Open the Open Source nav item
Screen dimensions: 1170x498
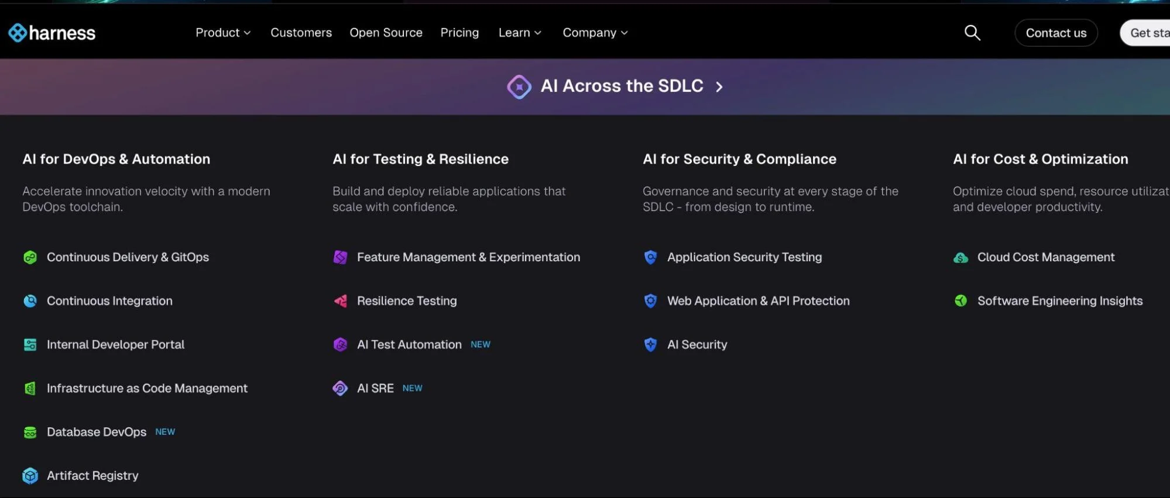tap(386, 33)
